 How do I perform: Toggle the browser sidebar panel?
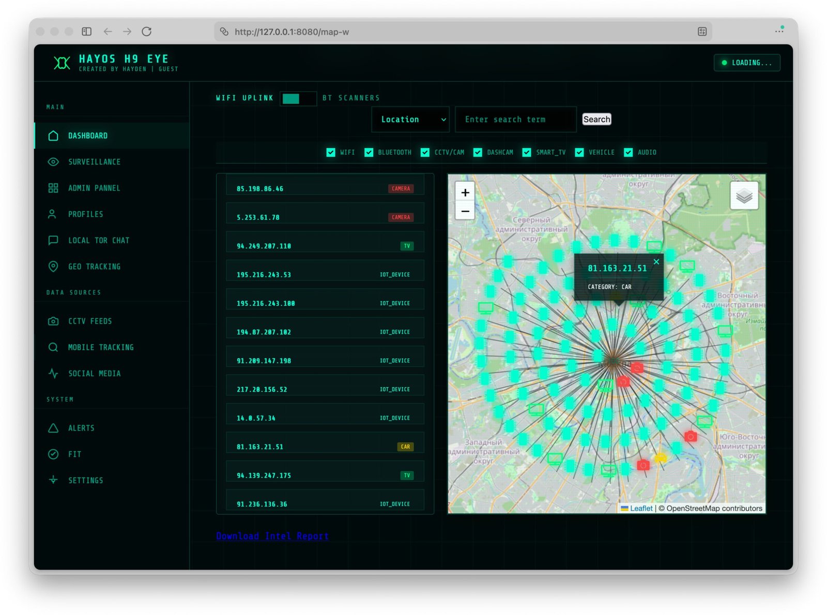coord(87,32)
